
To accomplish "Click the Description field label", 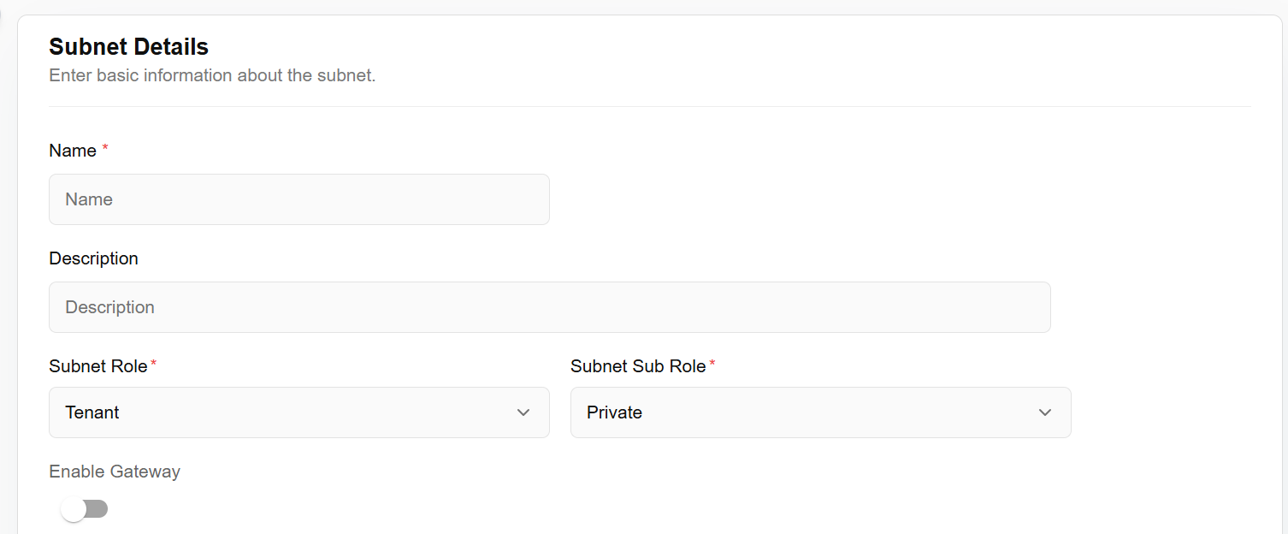I will (x=93, y=258).
